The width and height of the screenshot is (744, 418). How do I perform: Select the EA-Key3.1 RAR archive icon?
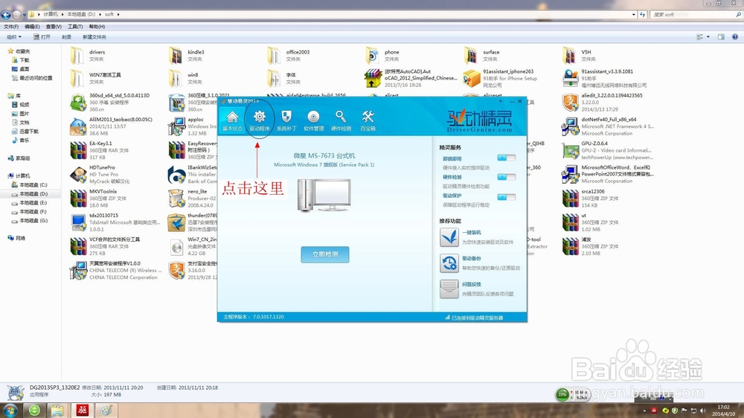click(78, 150)
